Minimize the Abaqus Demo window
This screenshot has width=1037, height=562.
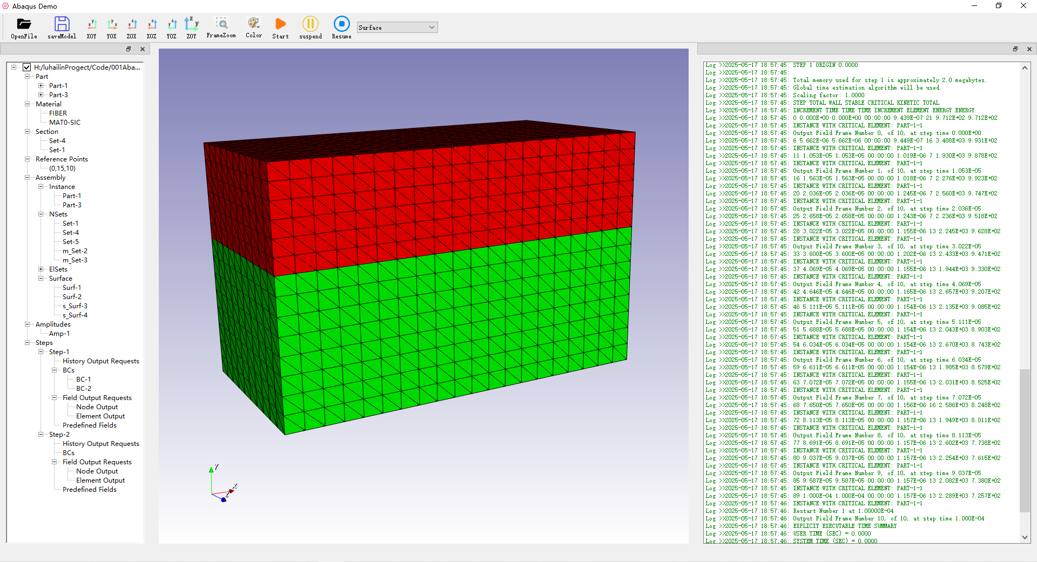[974, 6]
